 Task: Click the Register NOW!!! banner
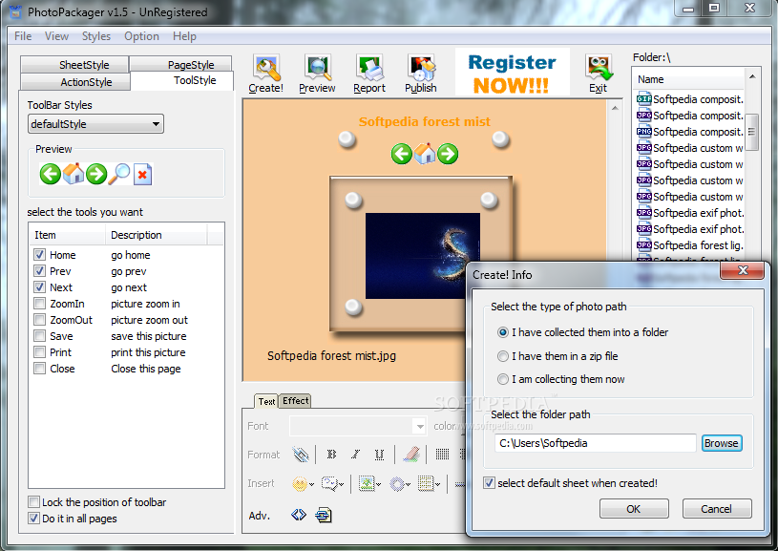512,73
